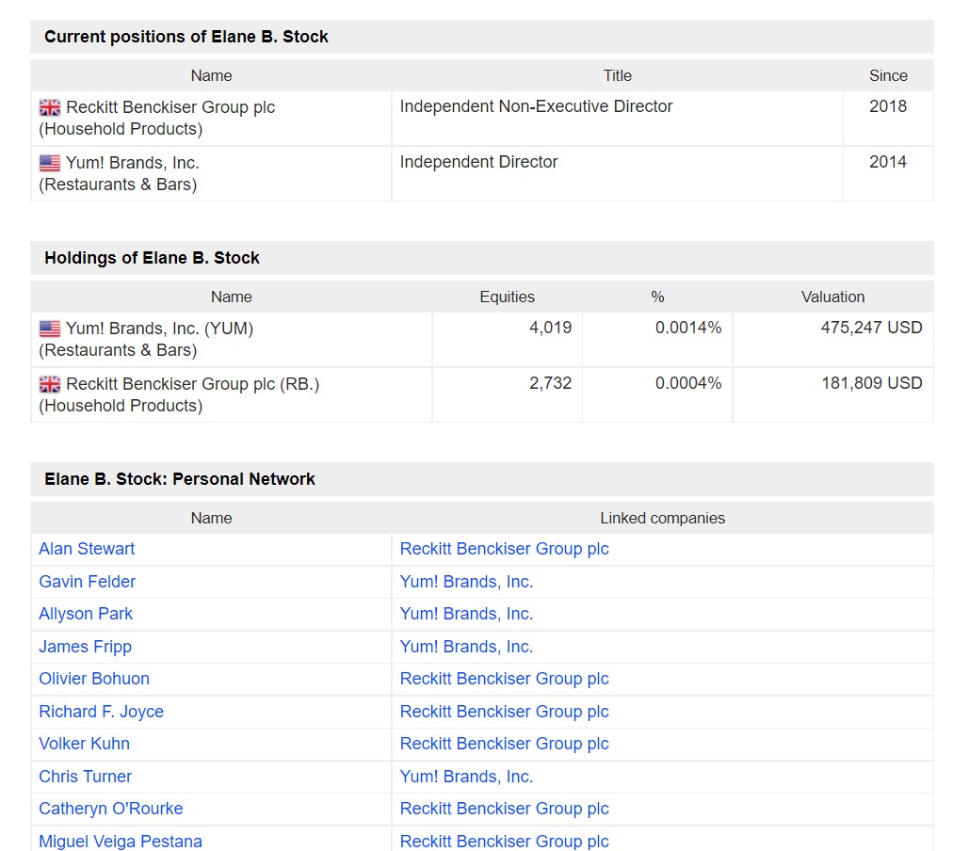This screenshot has width=969, height=851.
Task: Open Reckitt Benckiser link in Catheryn O'Rourke row
Action: (x=505, y=809)
